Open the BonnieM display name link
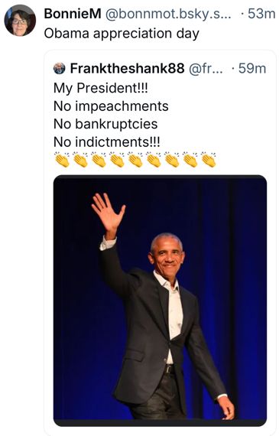279x436 pixels. (x=73, y=13)
